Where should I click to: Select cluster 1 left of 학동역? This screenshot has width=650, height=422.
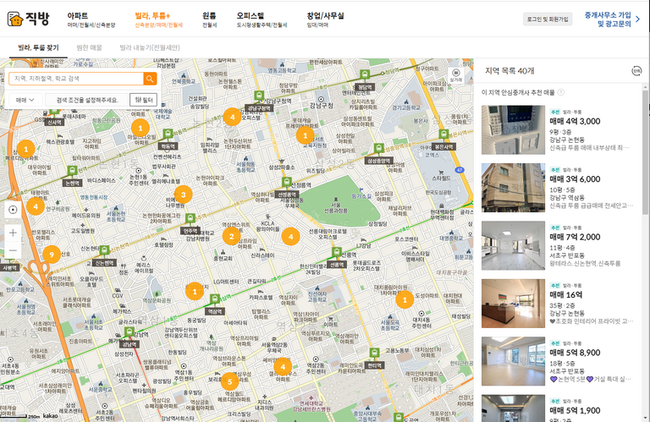[140, 128]
